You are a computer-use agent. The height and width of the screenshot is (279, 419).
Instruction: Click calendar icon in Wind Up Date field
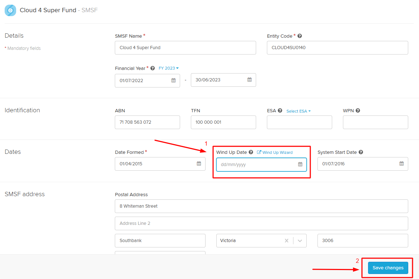coord(300,165)
